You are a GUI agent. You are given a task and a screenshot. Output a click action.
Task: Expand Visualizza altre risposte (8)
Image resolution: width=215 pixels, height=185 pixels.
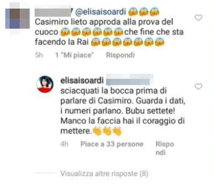(x=104, y=174)
